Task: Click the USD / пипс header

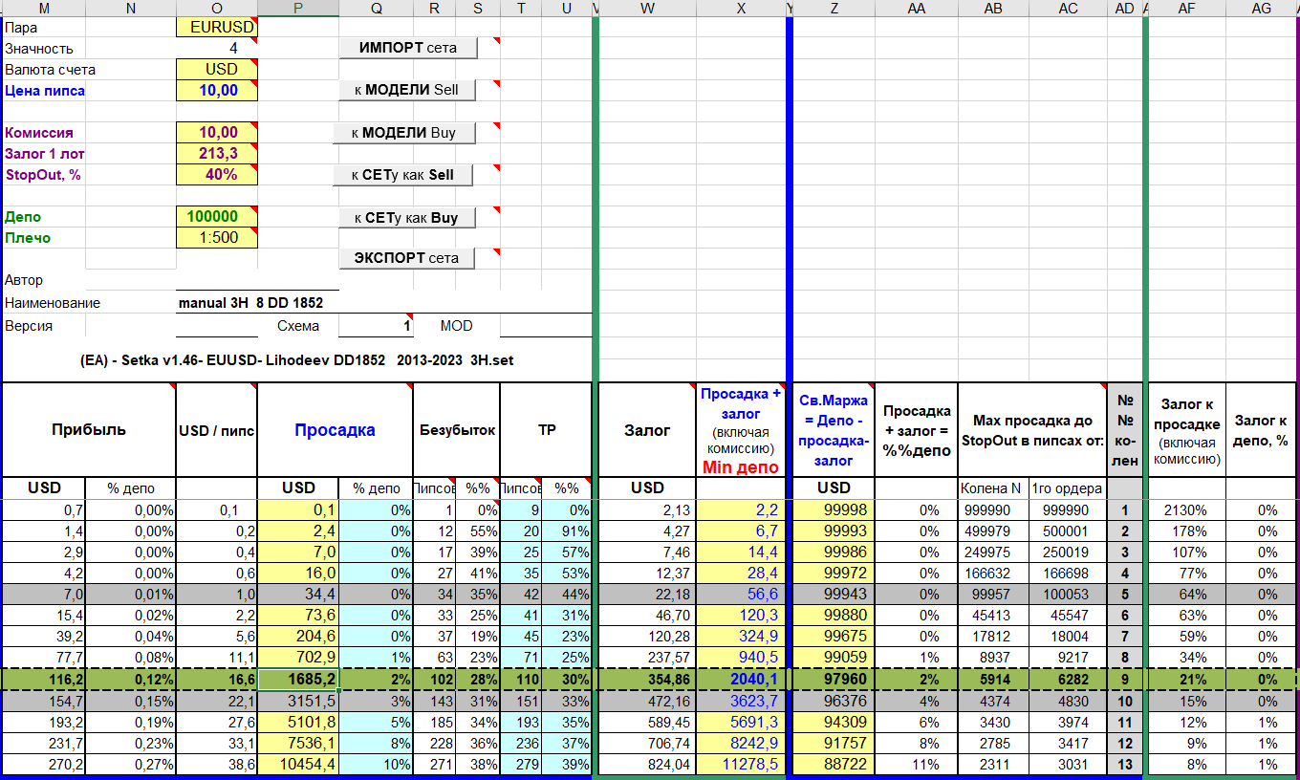Action: click(x=217, y=430)
